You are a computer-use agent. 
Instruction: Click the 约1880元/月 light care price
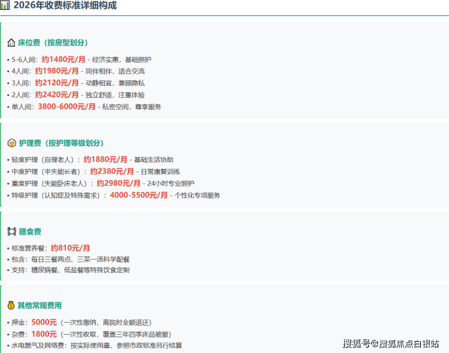coord(106,159)
